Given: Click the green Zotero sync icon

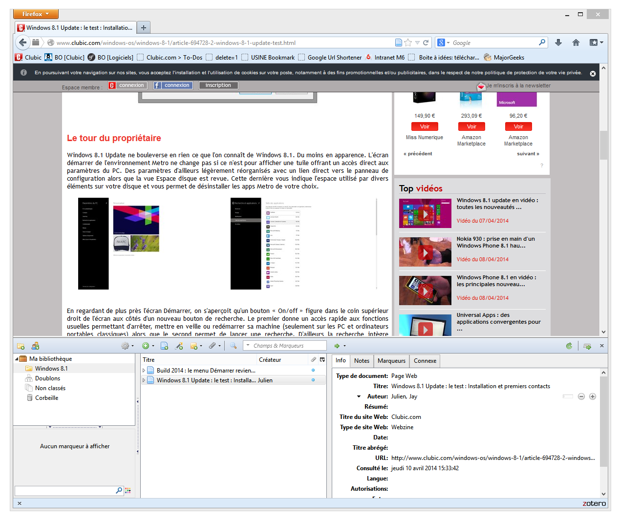Looking at the screenshot, I should 569,346.
